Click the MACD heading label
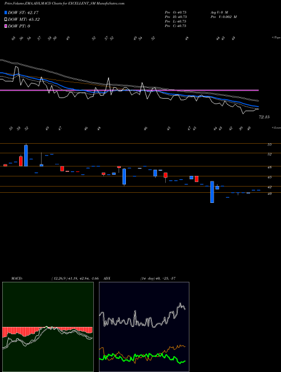Screen dimensions: 281x372 [16, 278]
